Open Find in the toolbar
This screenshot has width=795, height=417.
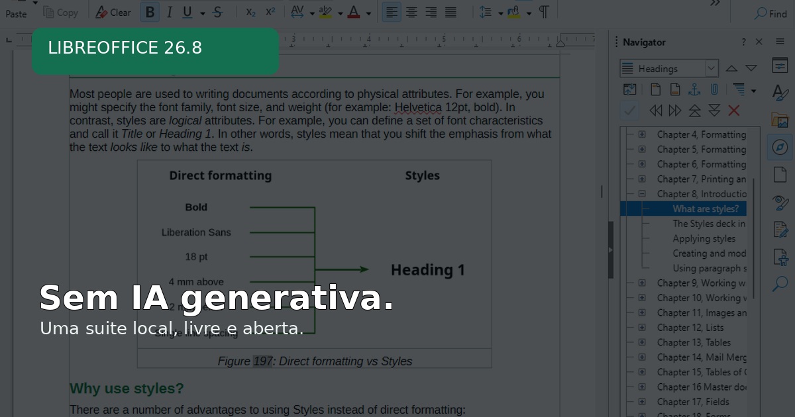771,13
